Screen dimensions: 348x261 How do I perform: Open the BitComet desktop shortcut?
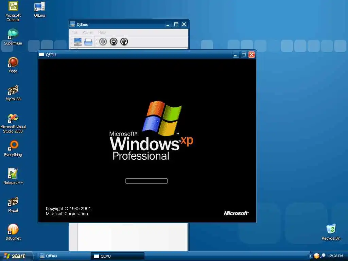(13, 232)
